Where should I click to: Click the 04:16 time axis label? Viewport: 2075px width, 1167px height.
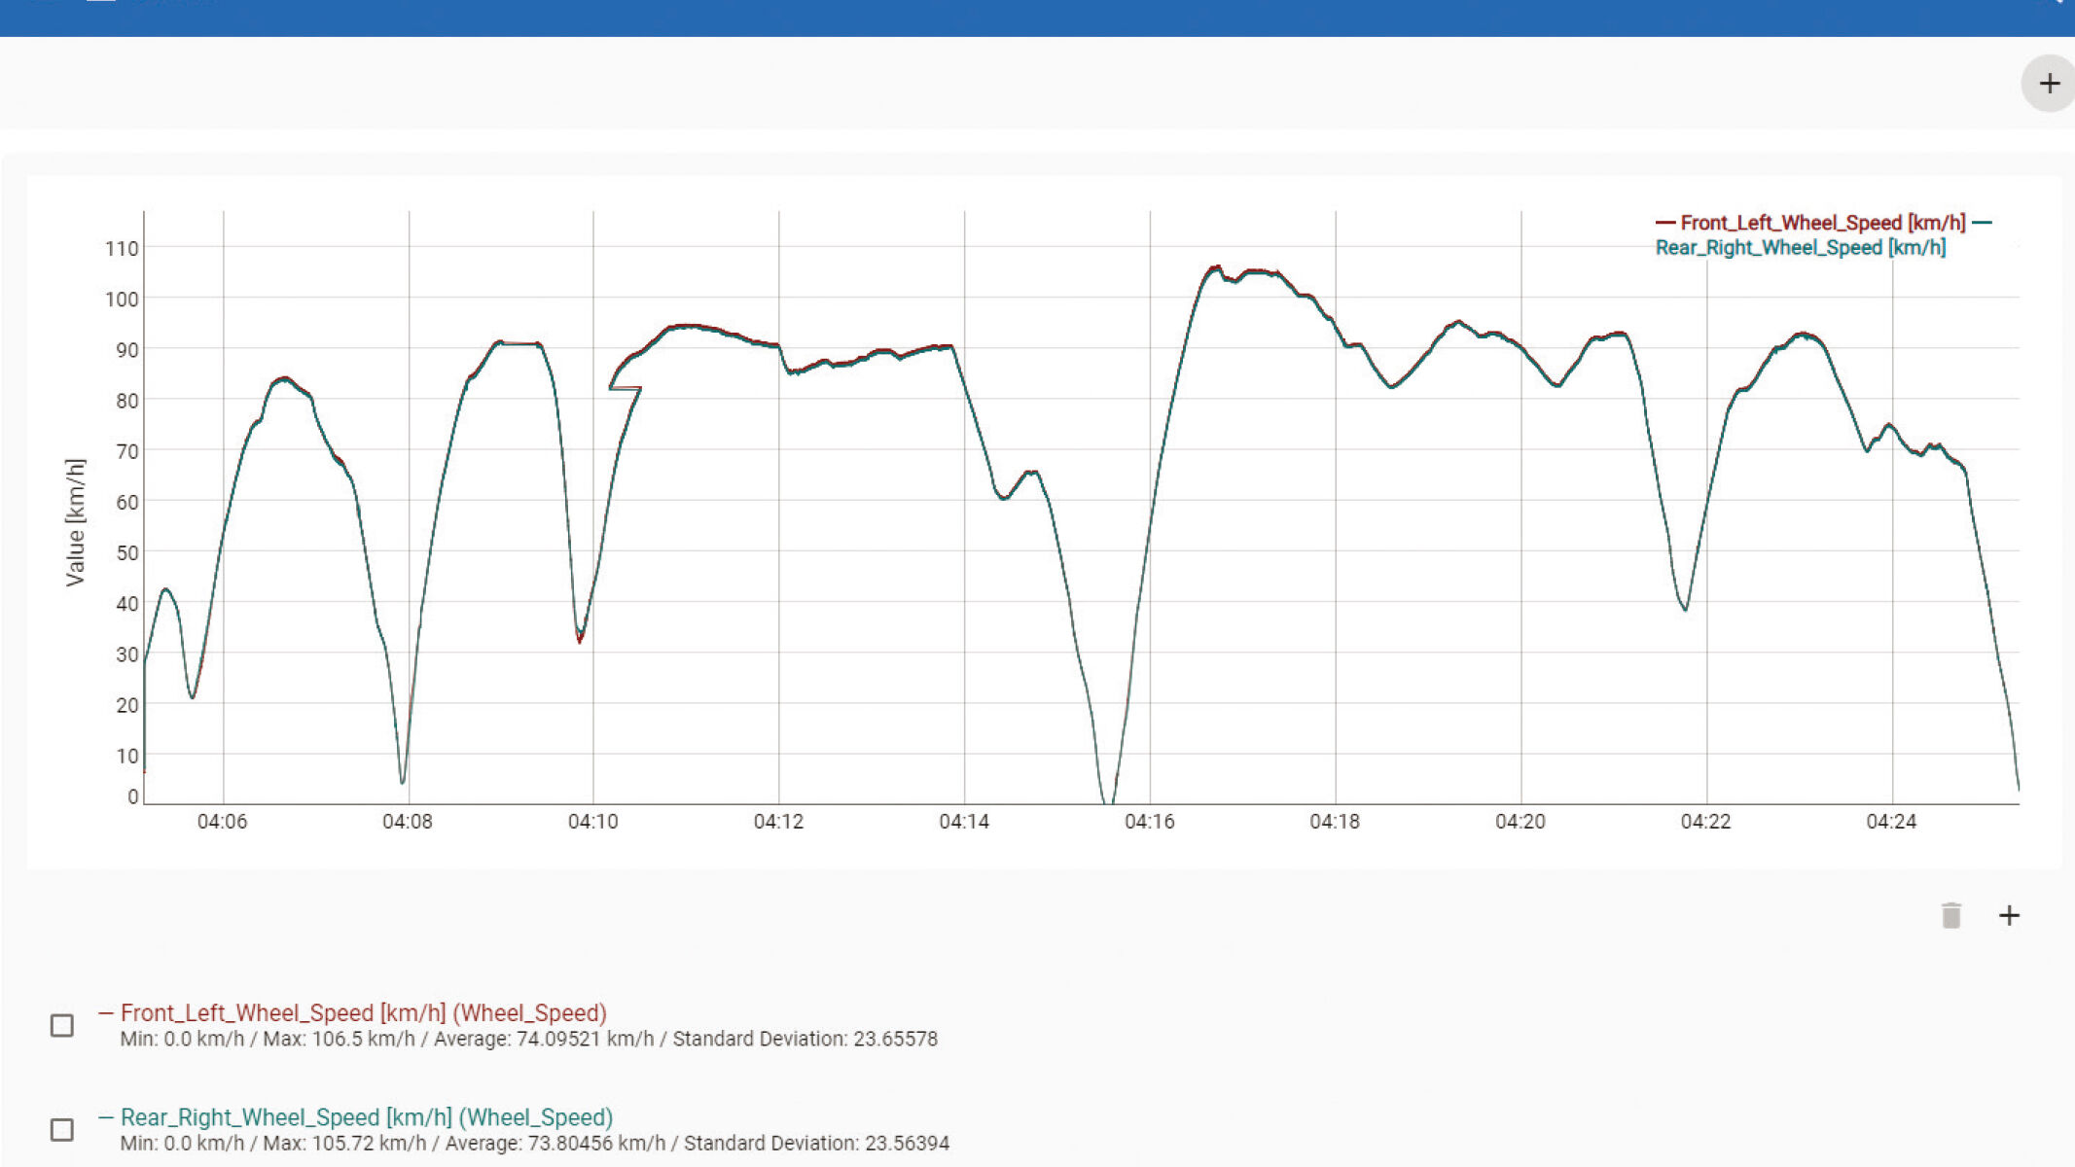click(1149, 822)
